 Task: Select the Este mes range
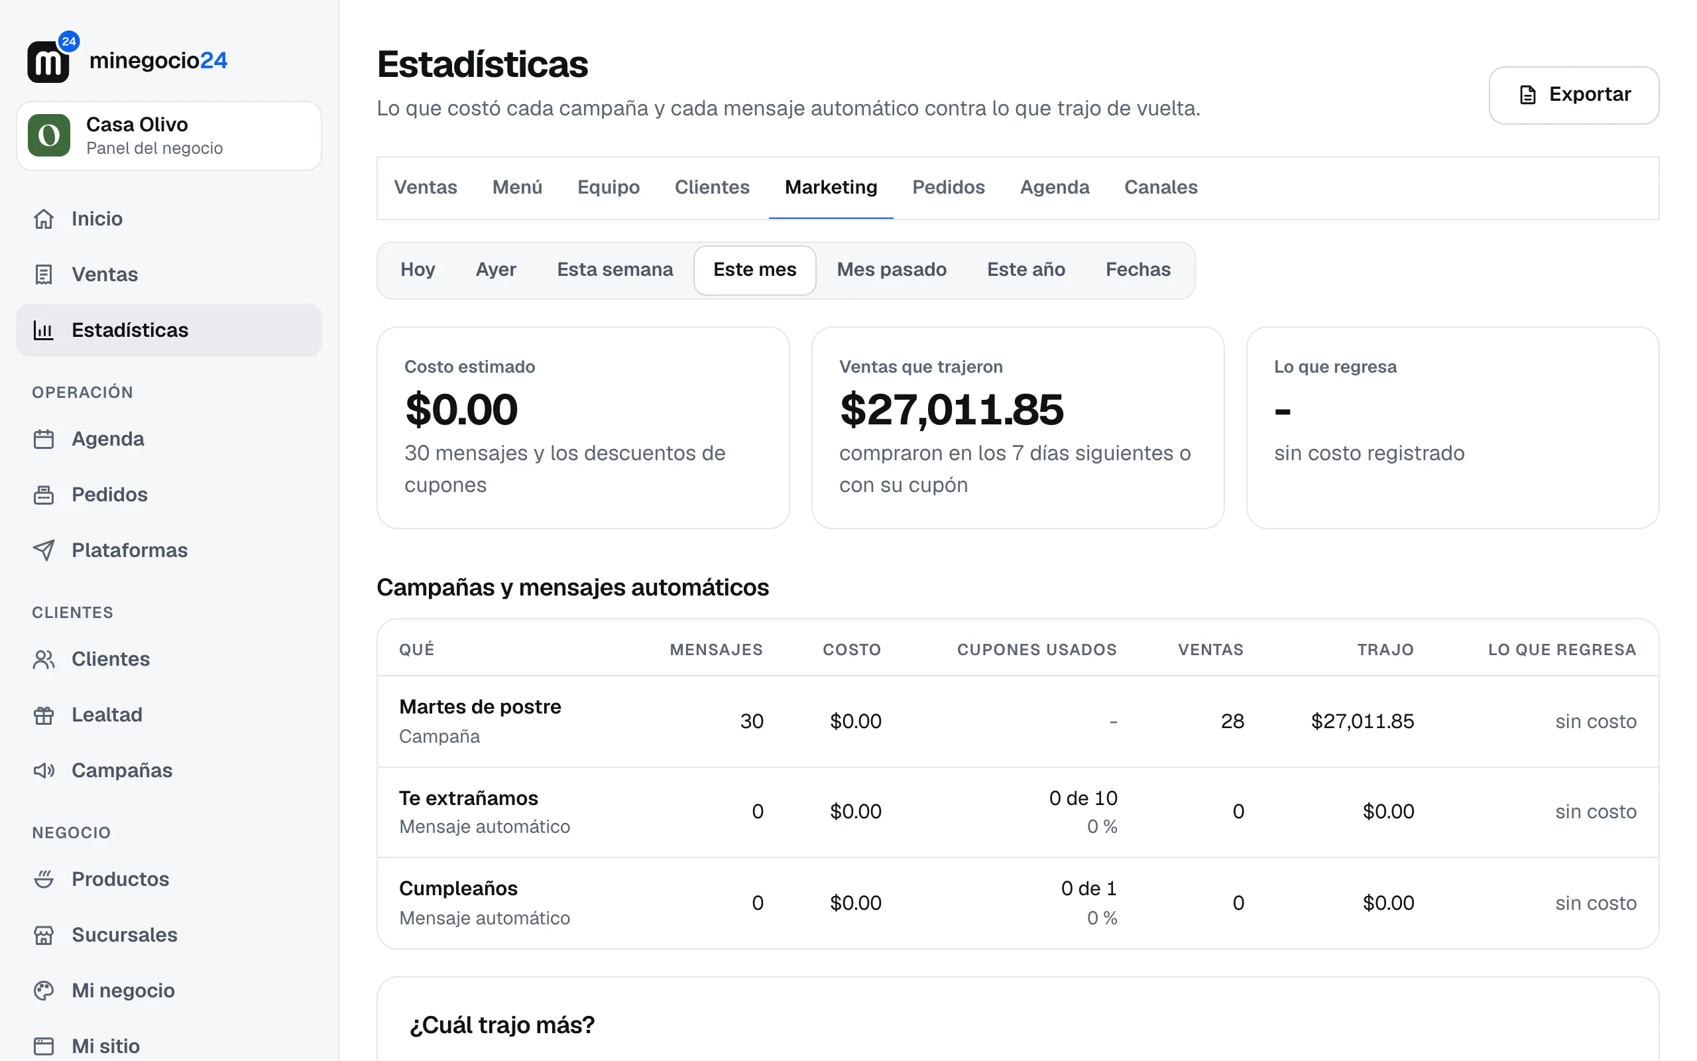click(x=754, y=270)
